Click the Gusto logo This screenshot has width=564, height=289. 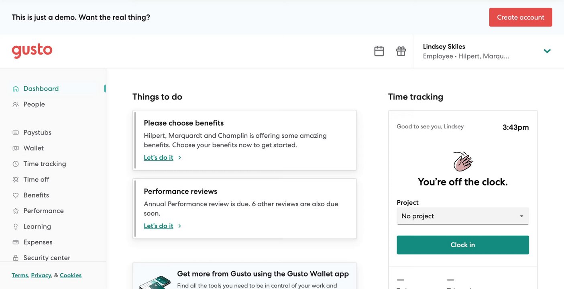click(32, 51)
